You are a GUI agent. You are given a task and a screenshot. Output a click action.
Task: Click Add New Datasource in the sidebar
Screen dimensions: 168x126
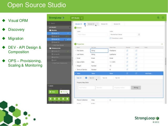tap(60, 63)
